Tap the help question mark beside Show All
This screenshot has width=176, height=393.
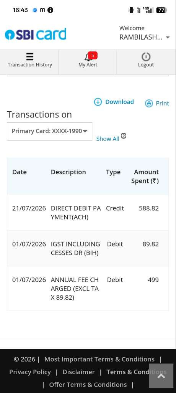point(124,136)
